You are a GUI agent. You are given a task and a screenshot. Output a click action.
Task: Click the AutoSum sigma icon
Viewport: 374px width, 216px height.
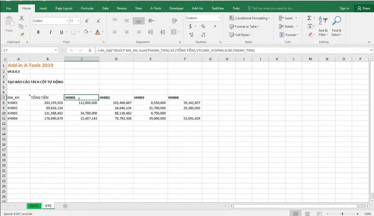(309, 18)
